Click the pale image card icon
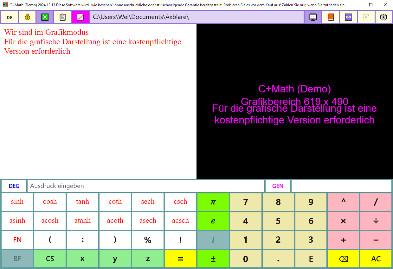 click(366, 17)
